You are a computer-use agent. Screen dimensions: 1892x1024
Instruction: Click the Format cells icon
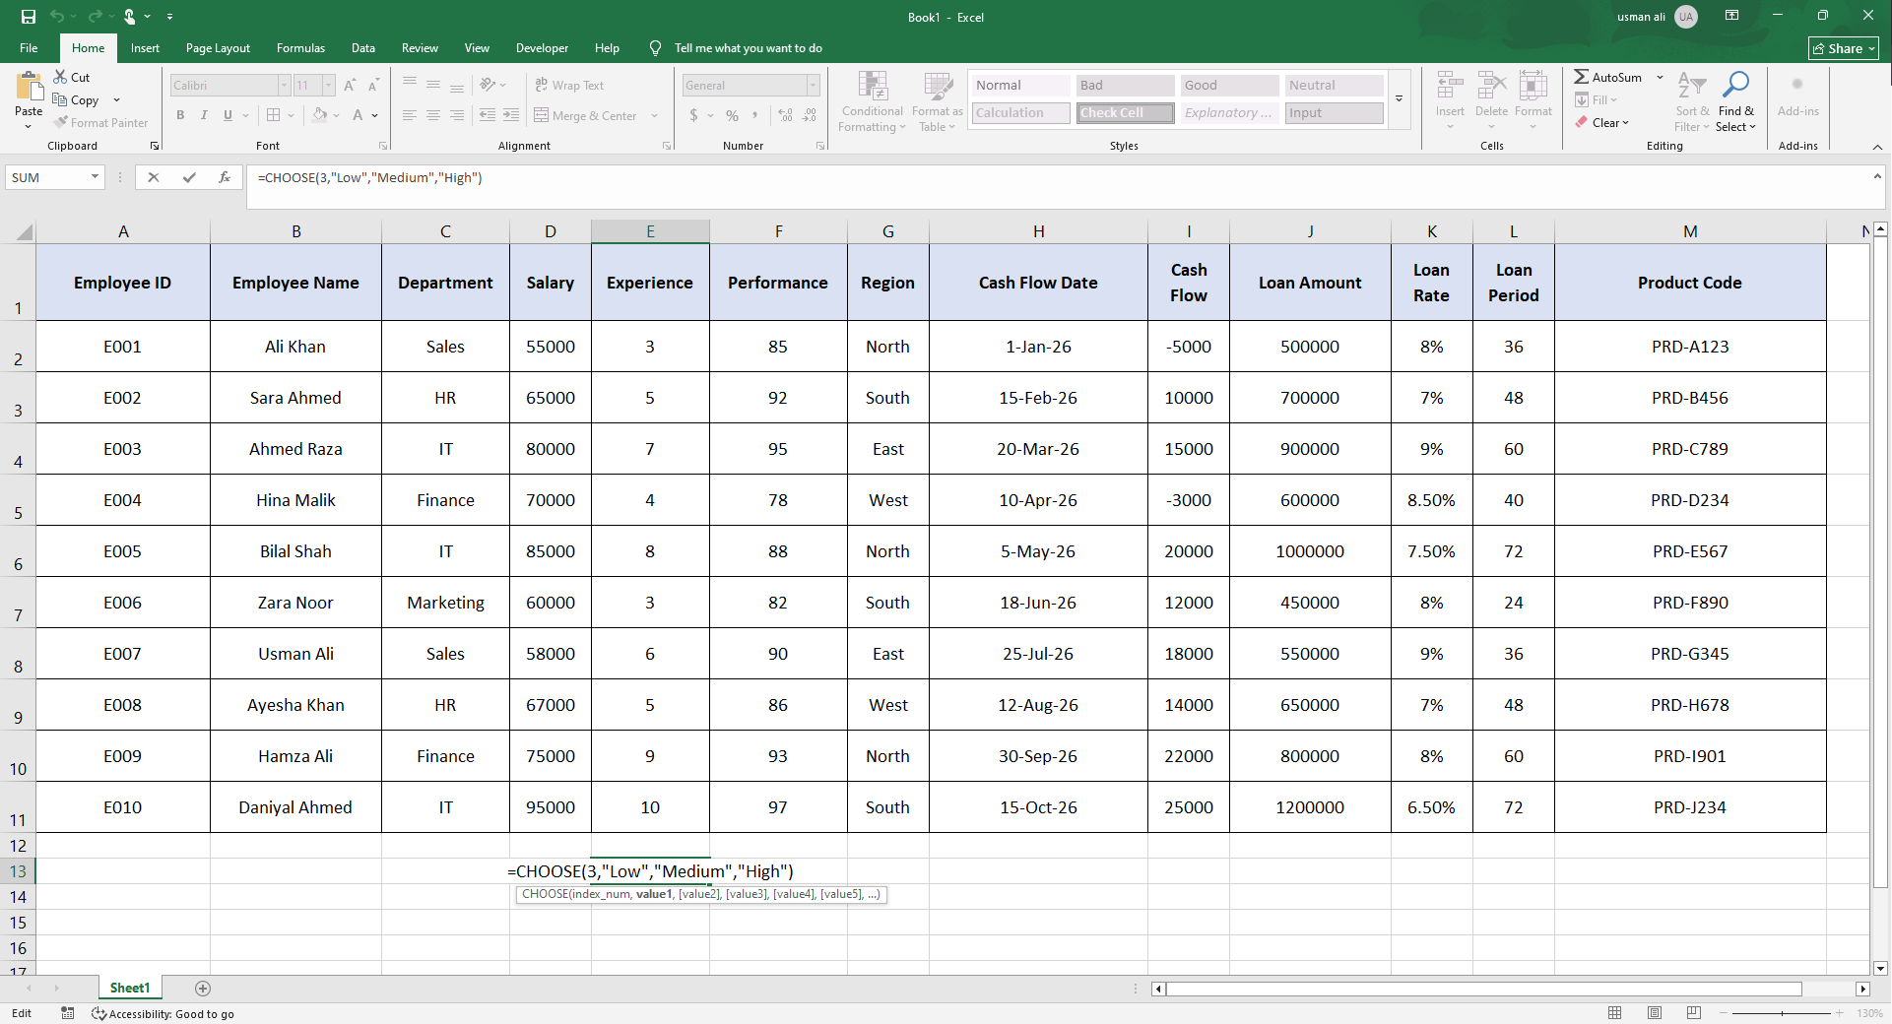(1533, 87)
